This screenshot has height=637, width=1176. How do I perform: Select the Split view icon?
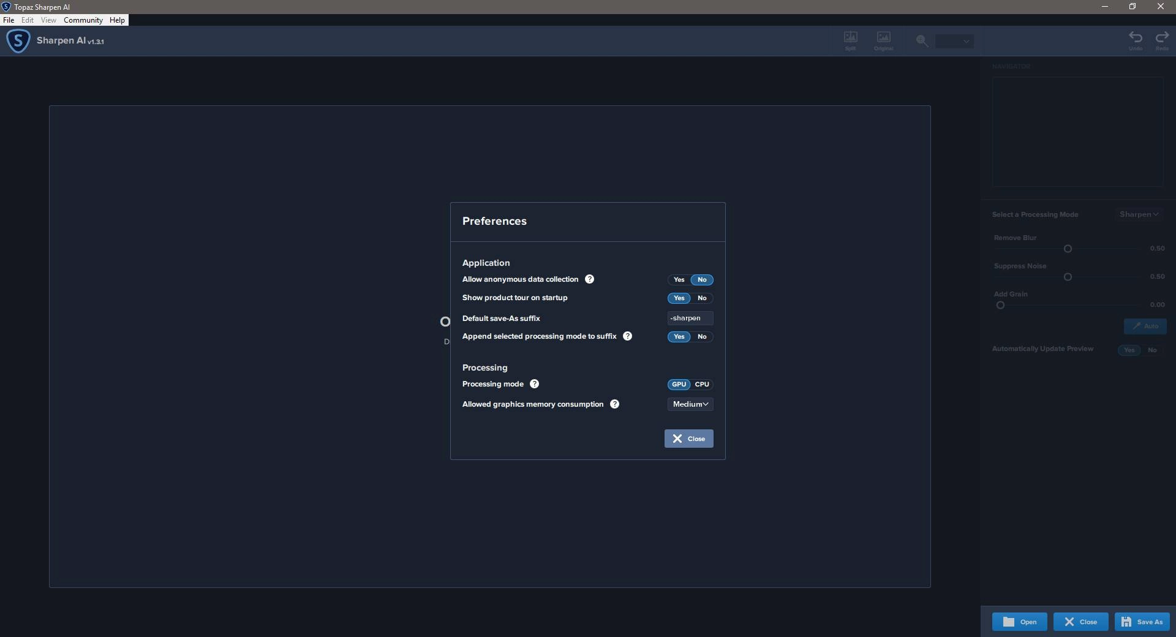[x=850, y=40]
